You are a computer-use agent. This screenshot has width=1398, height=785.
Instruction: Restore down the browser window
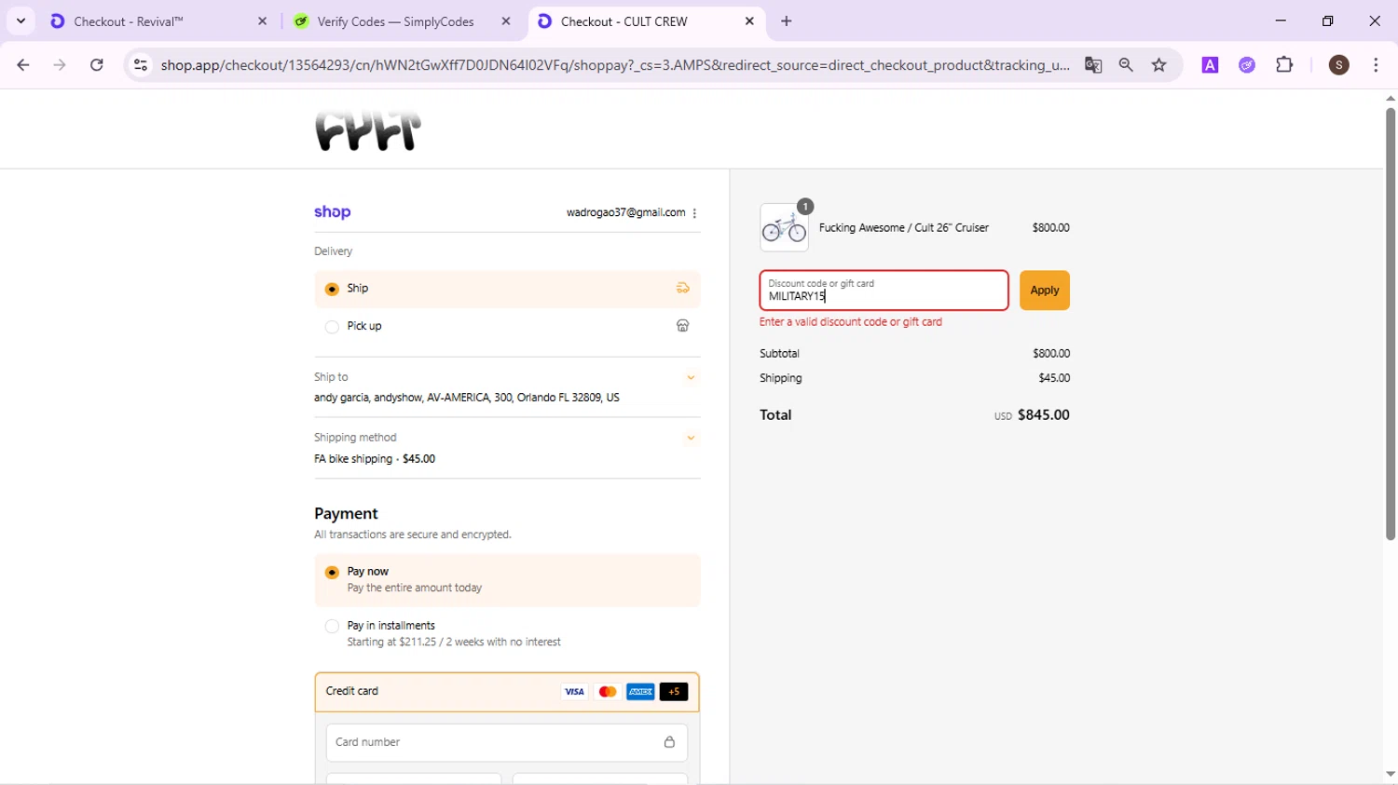point(1328,20)
